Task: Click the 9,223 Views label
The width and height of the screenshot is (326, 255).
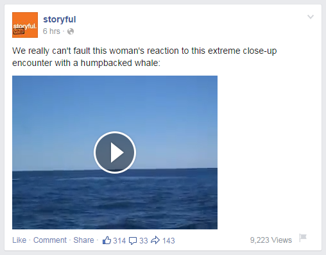Action: coord(271,240)
